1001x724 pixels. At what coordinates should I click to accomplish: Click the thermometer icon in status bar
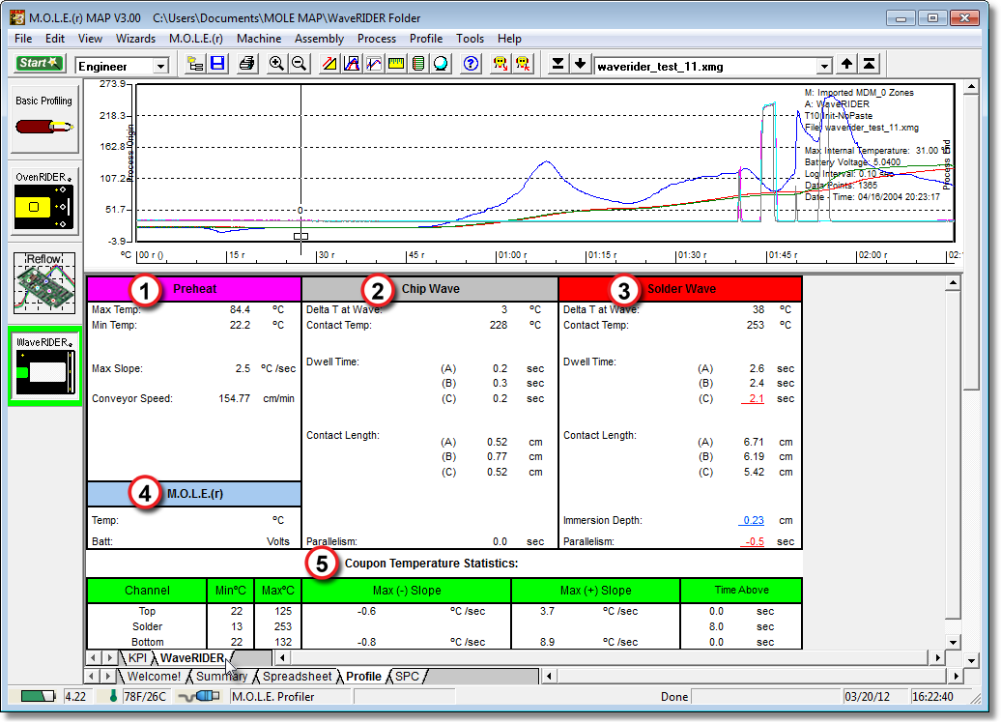click(113, 696)
